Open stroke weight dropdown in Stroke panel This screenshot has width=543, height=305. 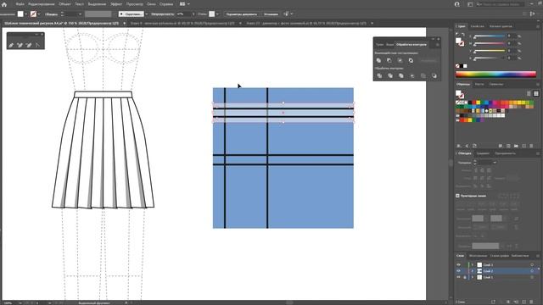(495, 163)
